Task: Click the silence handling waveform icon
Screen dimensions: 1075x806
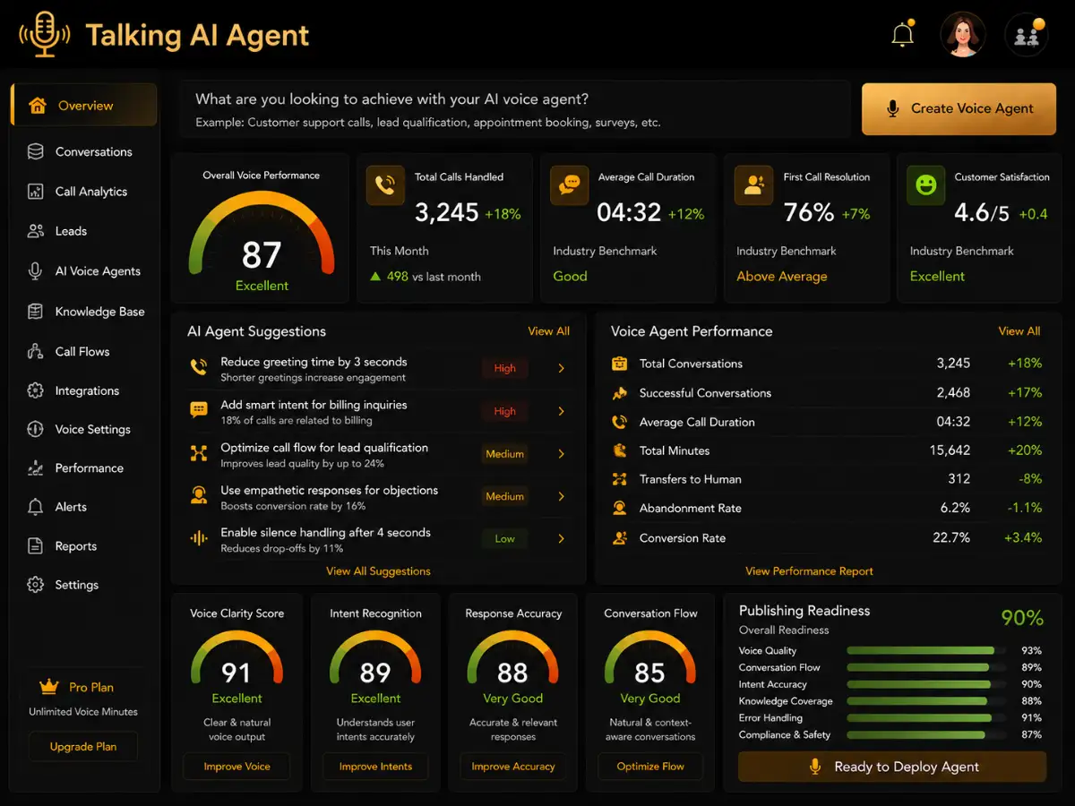Action: tap(198, 538)
